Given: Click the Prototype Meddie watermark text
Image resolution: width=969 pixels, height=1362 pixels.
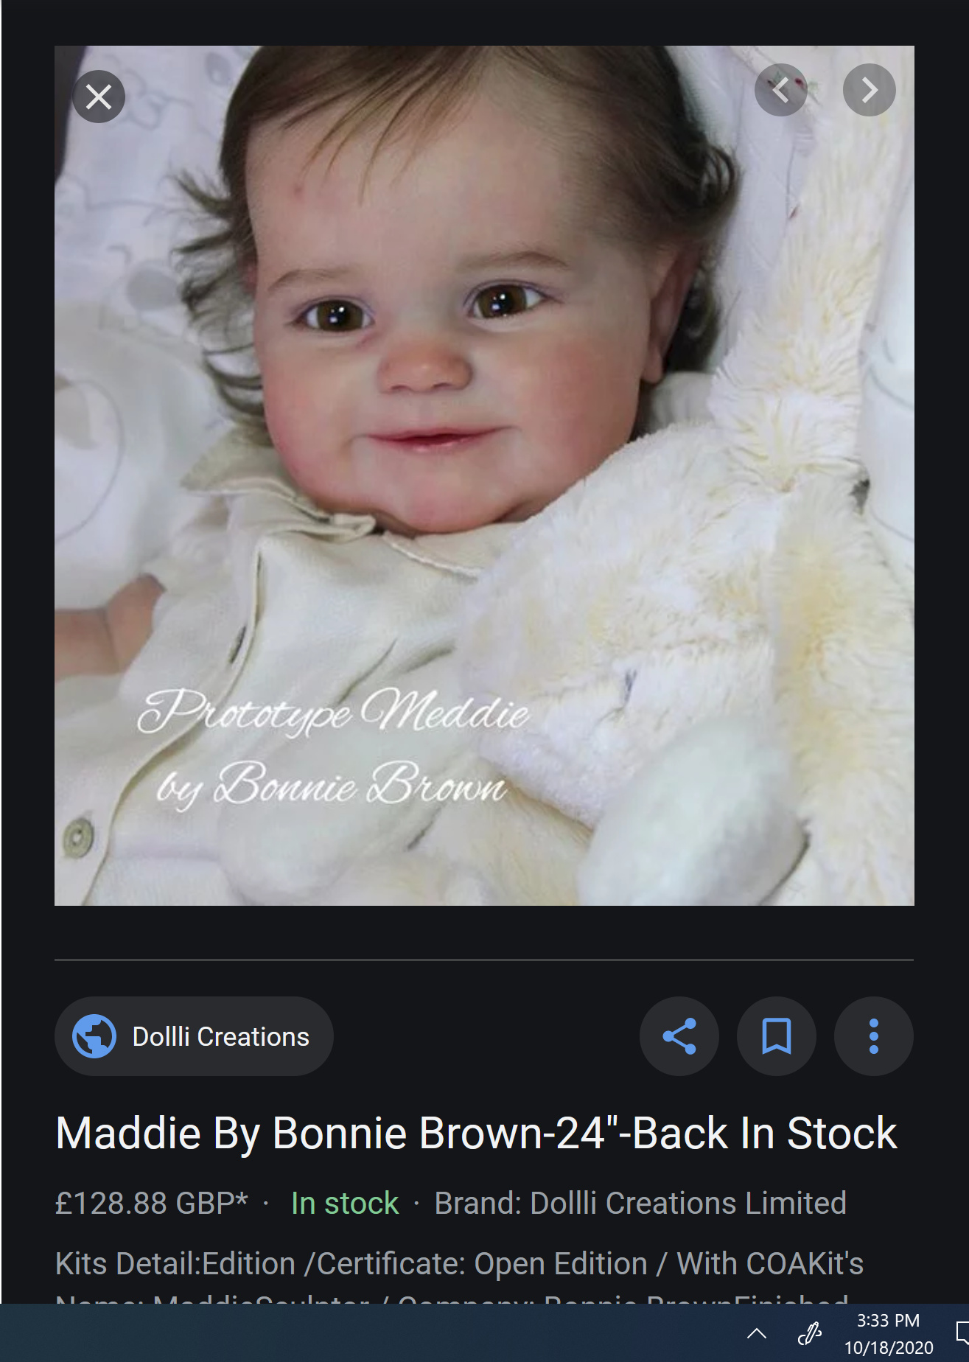Looking at the screenshot, I should (x=333, y=712).
